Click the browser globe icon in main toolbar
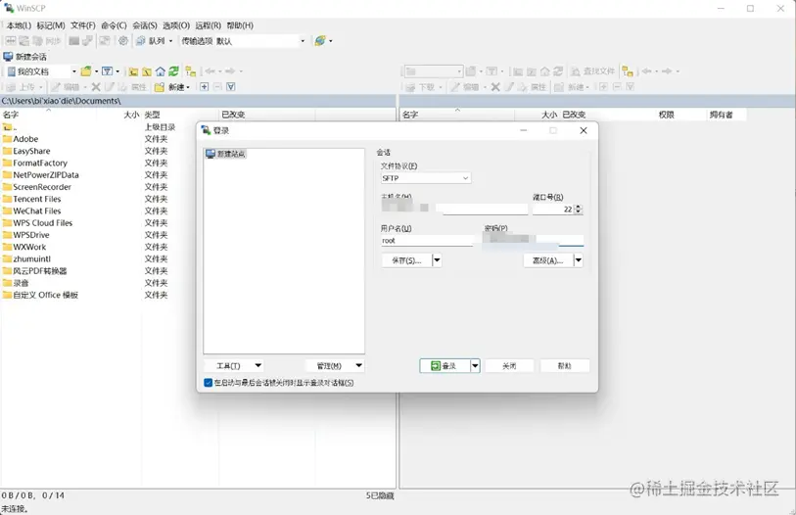 click(320, 40)
